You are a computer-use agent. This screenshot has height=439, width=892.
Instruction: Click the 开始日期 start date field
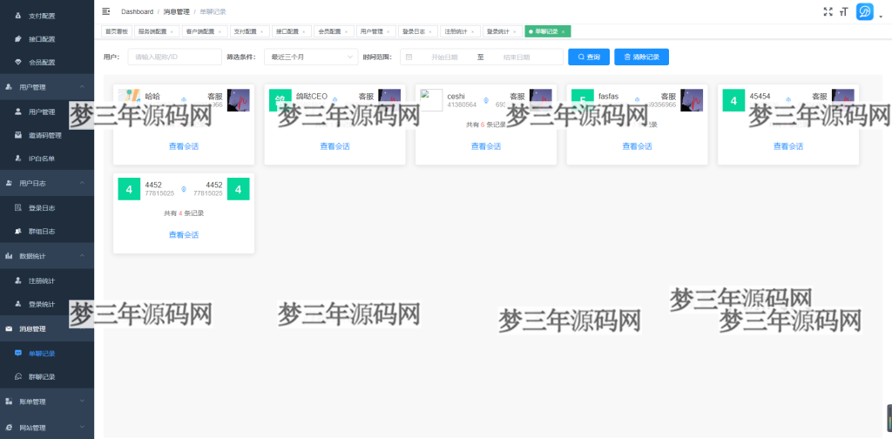click(444, 57)
